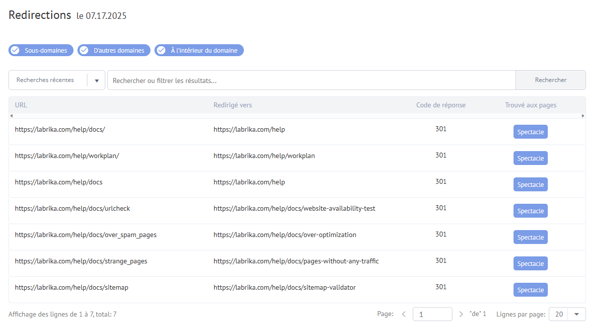The image size is (590, 325).
Task: Go to previous page arrow
Action: (404, 314)
